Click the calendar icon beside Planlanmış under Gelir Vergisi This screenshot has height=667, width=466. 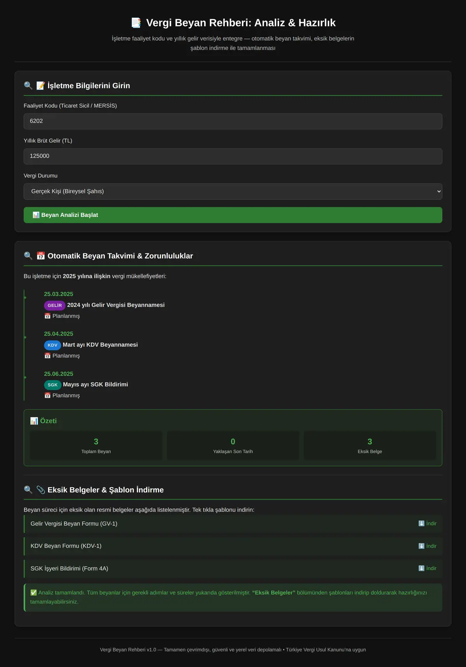pos(47,316)
